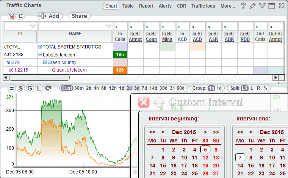This screenshot has height=178, width=288.
Task: Open the help question mark icon
Action: coord(243,6)
